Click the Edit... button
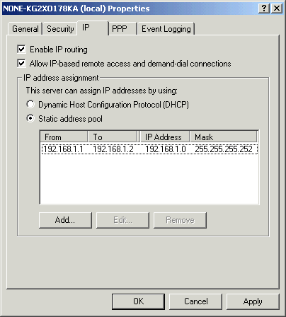This screenshot has height=317, width=286. point(122,220)
